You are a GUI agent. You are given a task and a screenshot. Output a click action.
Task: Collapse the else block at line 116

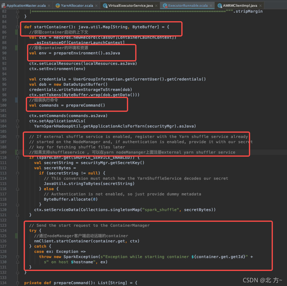(18, 189)
